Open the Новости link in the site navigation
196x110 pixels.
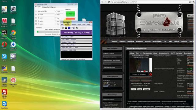pyautogui.click(x=130, y=41)
